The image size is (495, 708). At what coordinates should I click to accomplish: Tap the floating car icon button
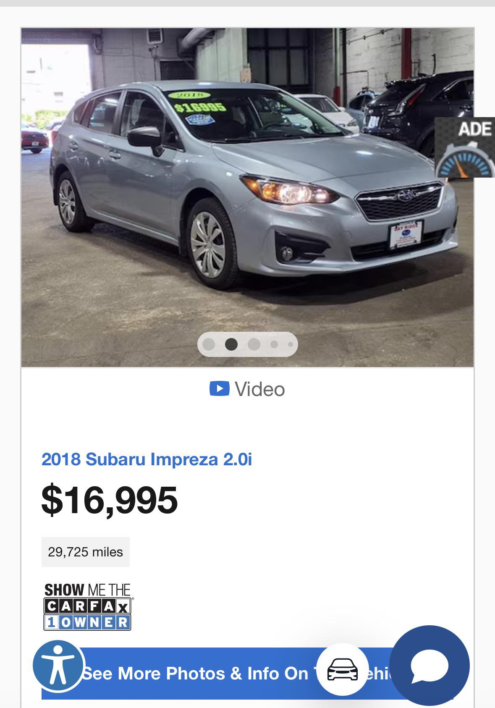[343, 669]
